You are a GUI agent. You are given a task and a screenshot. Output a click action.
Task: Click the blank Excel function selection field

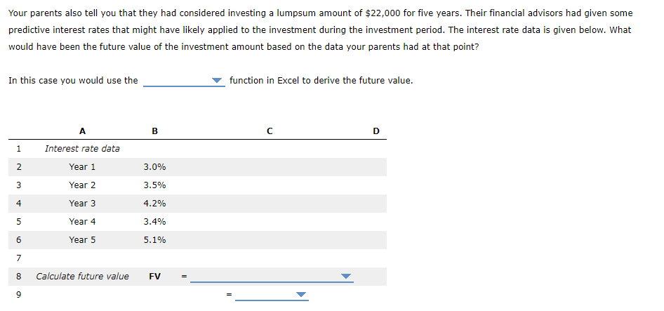pos(184,81)
